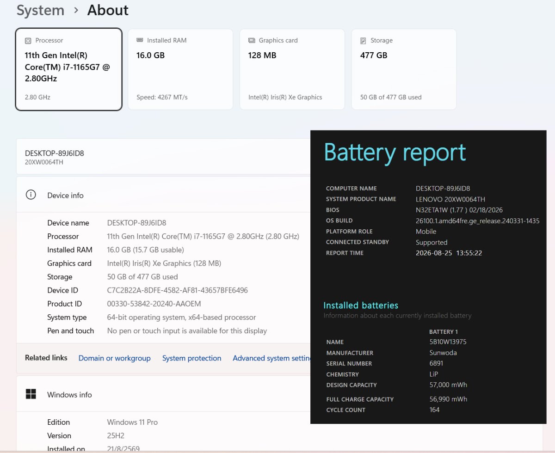Select Product ID value 00330-53842-20240-AAOEM
Screen dimensions: 555x453
click(154, 304)
